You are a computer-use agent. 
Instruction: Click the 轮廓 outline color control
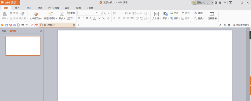point(186,18)
